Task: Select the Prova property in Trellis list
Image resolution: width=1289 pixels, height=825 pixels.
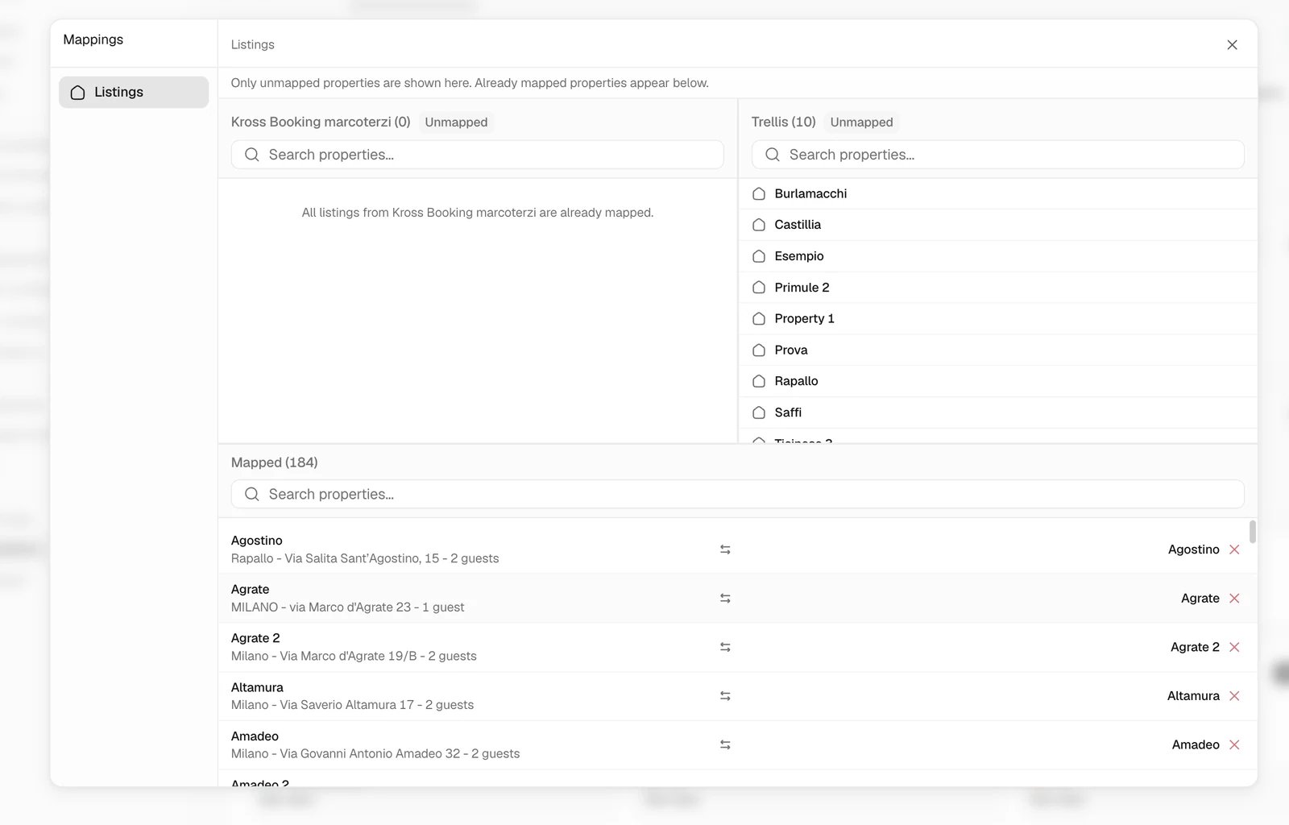Action: [x=997, y=350]
